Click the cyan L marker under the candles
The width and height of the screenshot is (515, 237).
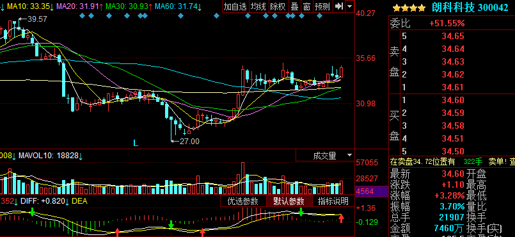[x=136, y=143]
